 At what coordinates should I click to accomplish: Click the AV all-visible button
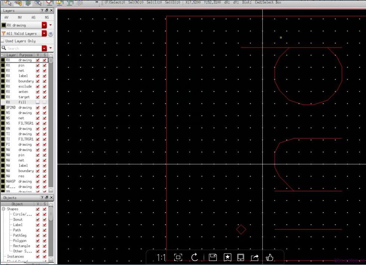coord(7,18)
